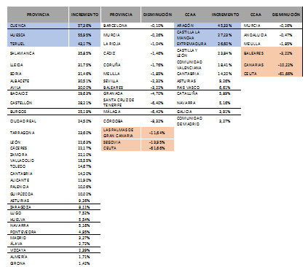The image size is (308, 267).
Task: Click the SALAMANCA province cell
Action: (x=38, y=53)
